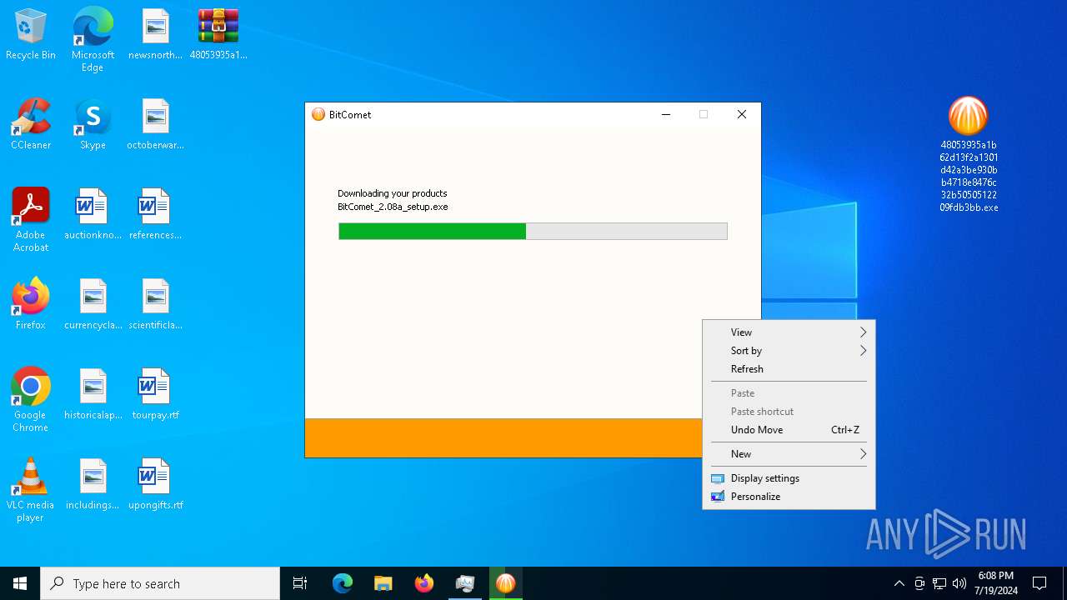Show hidden system tray icons
The width and height of the screenshot is (1067, 600).
click(899, 583)
